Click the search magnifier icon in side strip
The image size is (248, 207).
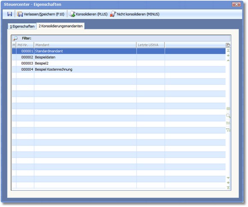[228, 115]
